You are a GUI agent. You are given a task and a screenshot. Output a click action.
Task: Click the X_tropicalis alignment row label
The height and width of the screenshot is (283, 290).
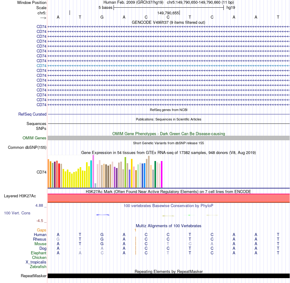[x=36, y=262]
